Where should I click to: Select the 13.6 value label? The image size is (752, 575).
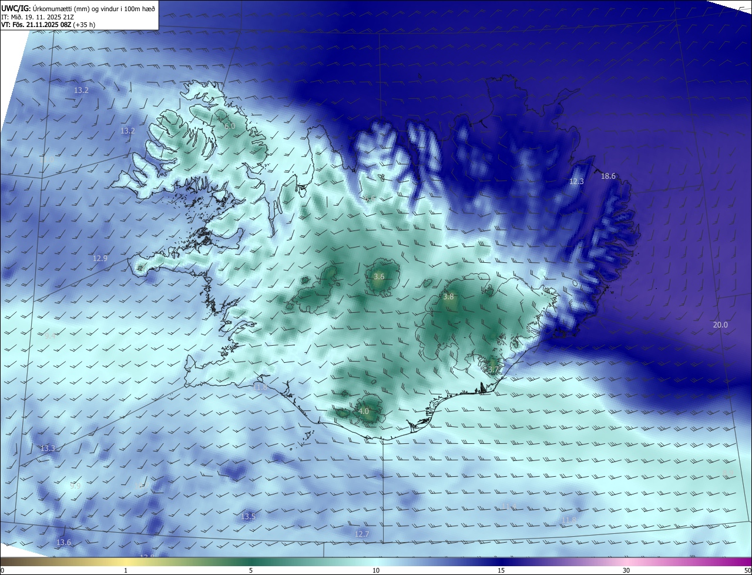[x=63, y=542]
